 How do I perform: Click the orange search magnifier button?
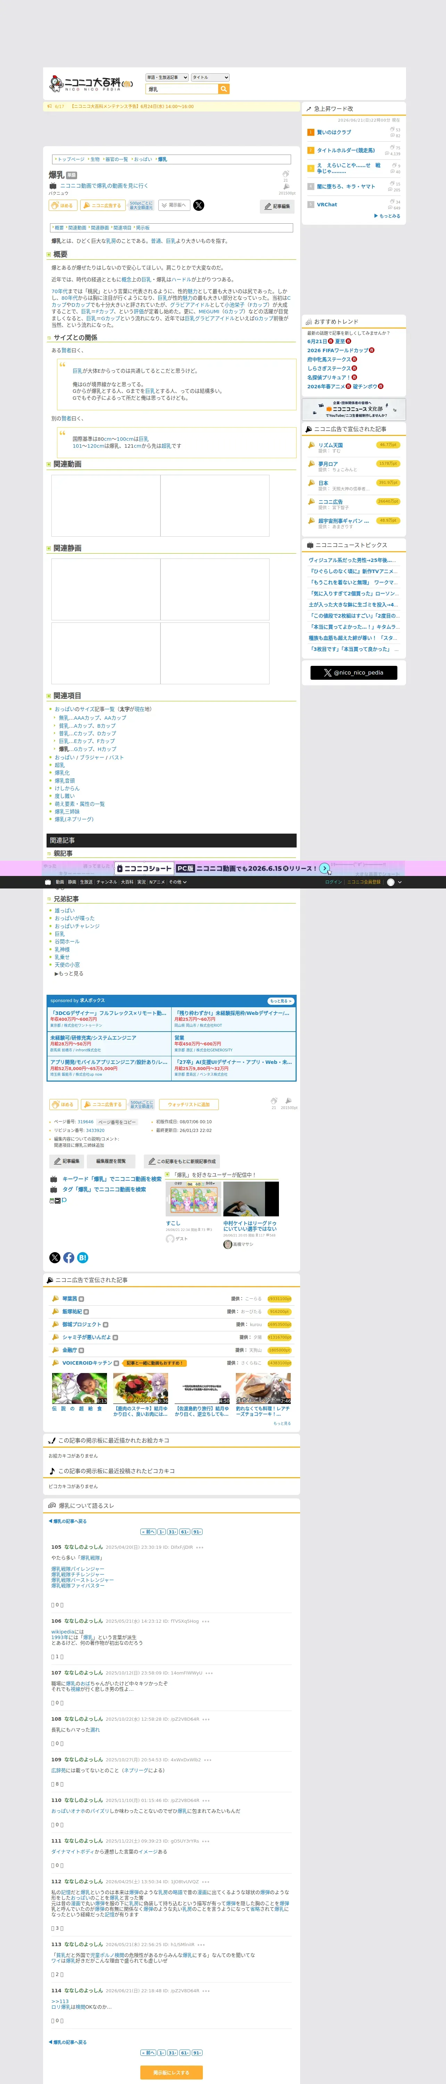(224, 89)
